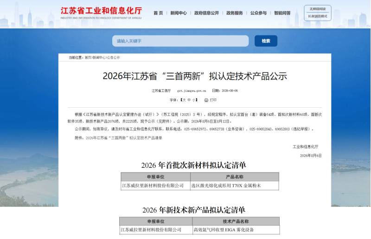Image resolution: width=371 pixels, height=239 pixels.
Task: Select the 政务服务 navigation item
Action: coord(235,13)
